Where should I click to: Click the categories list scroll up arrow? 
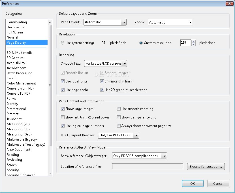(50, 22)
